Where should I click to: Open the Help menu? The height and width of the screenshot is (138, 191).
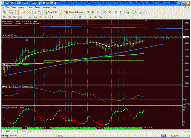55,7
